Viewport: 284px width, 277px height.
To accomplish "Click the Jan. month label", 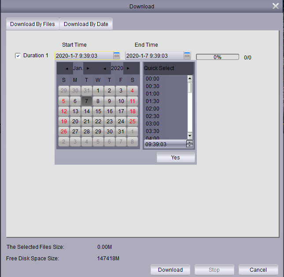I will coord(78,68).
